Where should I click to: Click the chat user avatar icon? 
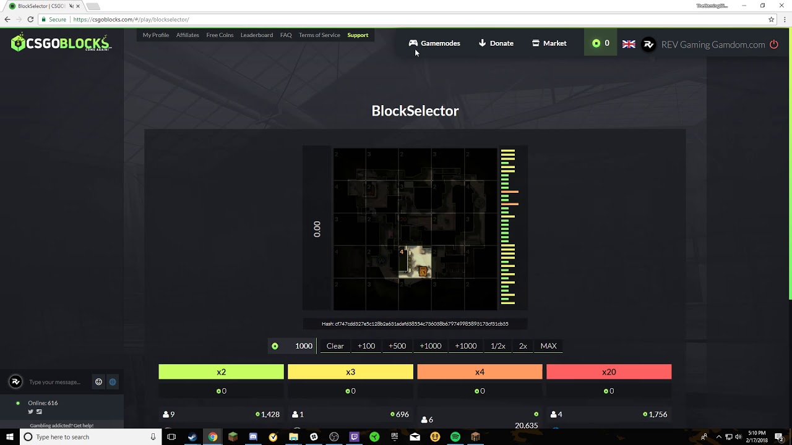16,382
